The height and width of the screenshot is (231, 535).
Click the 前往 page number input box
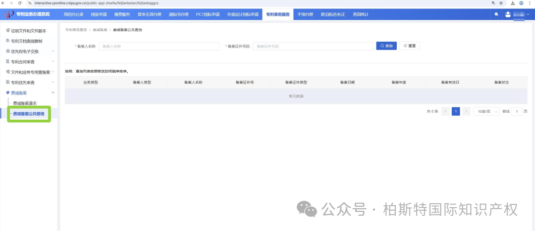(517, 111)
